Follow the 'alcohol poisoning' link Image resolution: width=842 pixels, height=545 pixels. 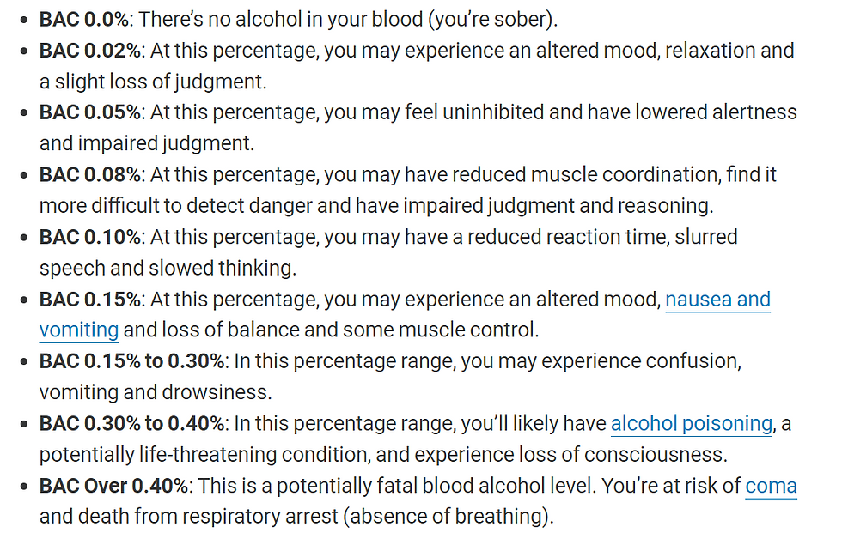click(x=692, y=424)
